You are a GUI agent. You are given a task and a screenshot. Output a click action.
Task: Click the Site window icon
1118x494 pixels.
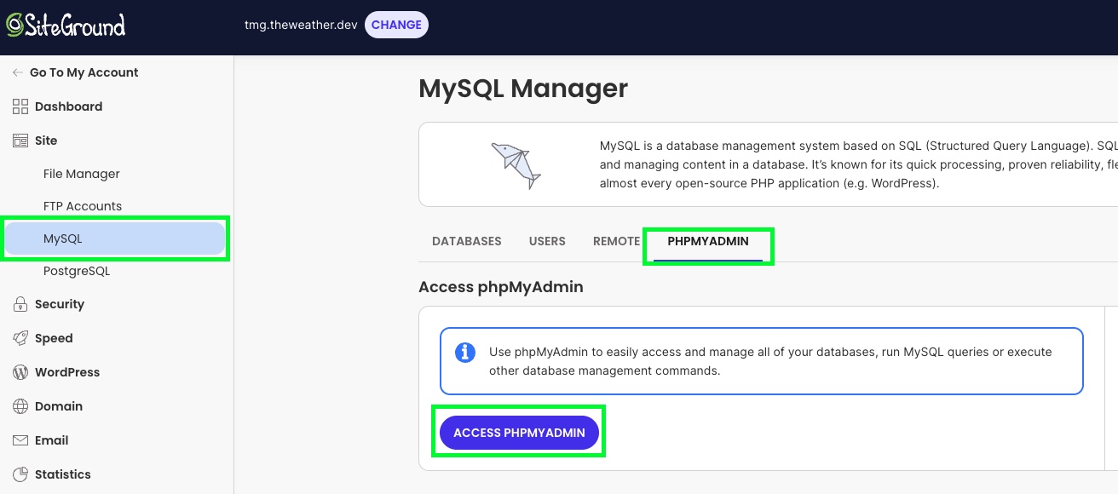[20, 141]
